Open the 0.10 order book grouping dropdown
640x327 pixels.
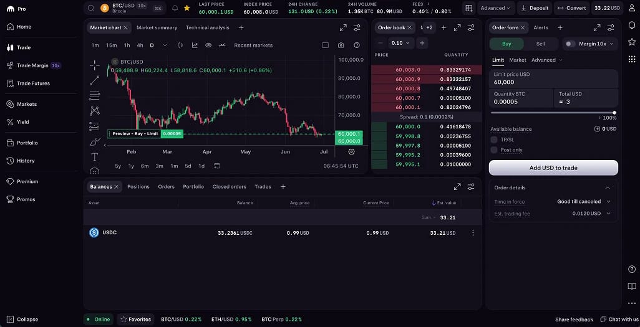click(400, 43)
